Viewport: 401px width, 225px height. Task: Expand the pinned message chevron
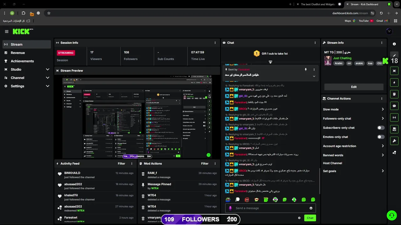pos(314,76)
